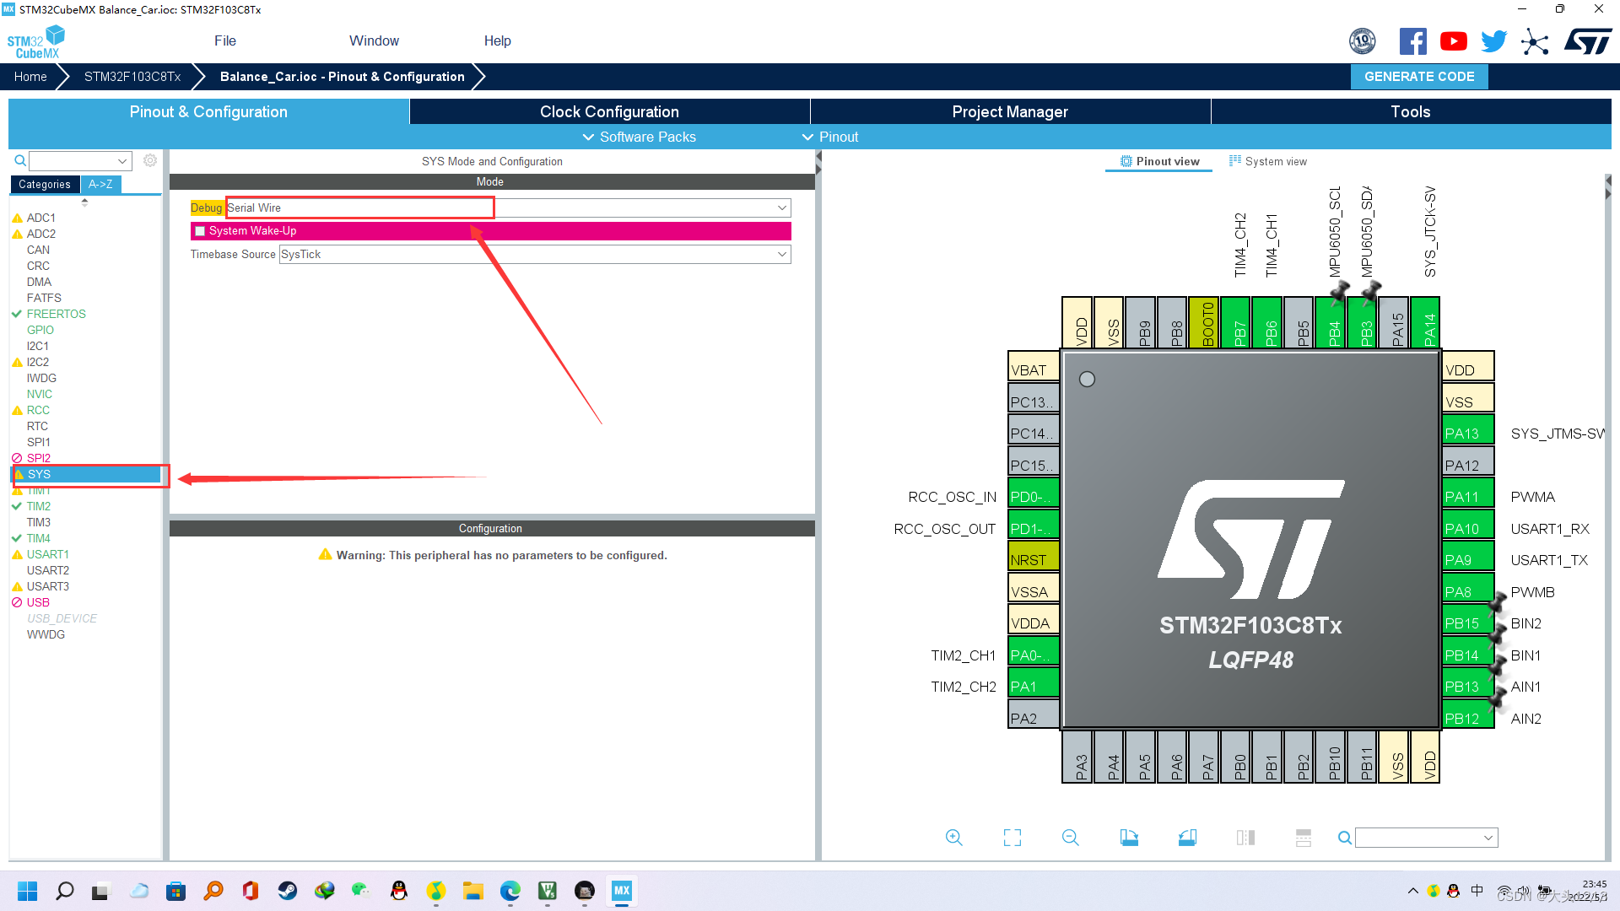This screenshot has height=911, width=1620.
Task: Expand the Software Packs menu
Action: [639, 137]
